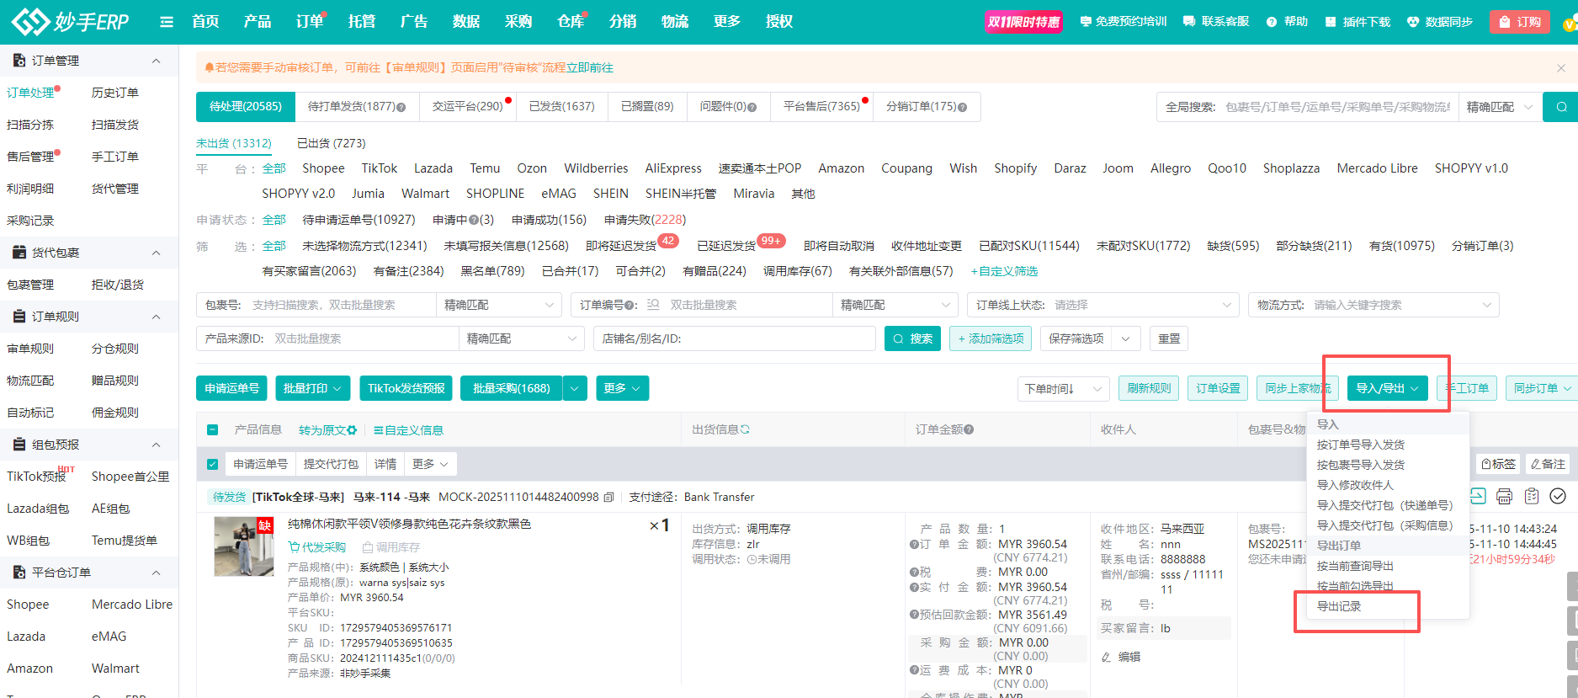Click the refresh icon beside 出货信息
Viewport: 1578px width, 698px height.
745,429
